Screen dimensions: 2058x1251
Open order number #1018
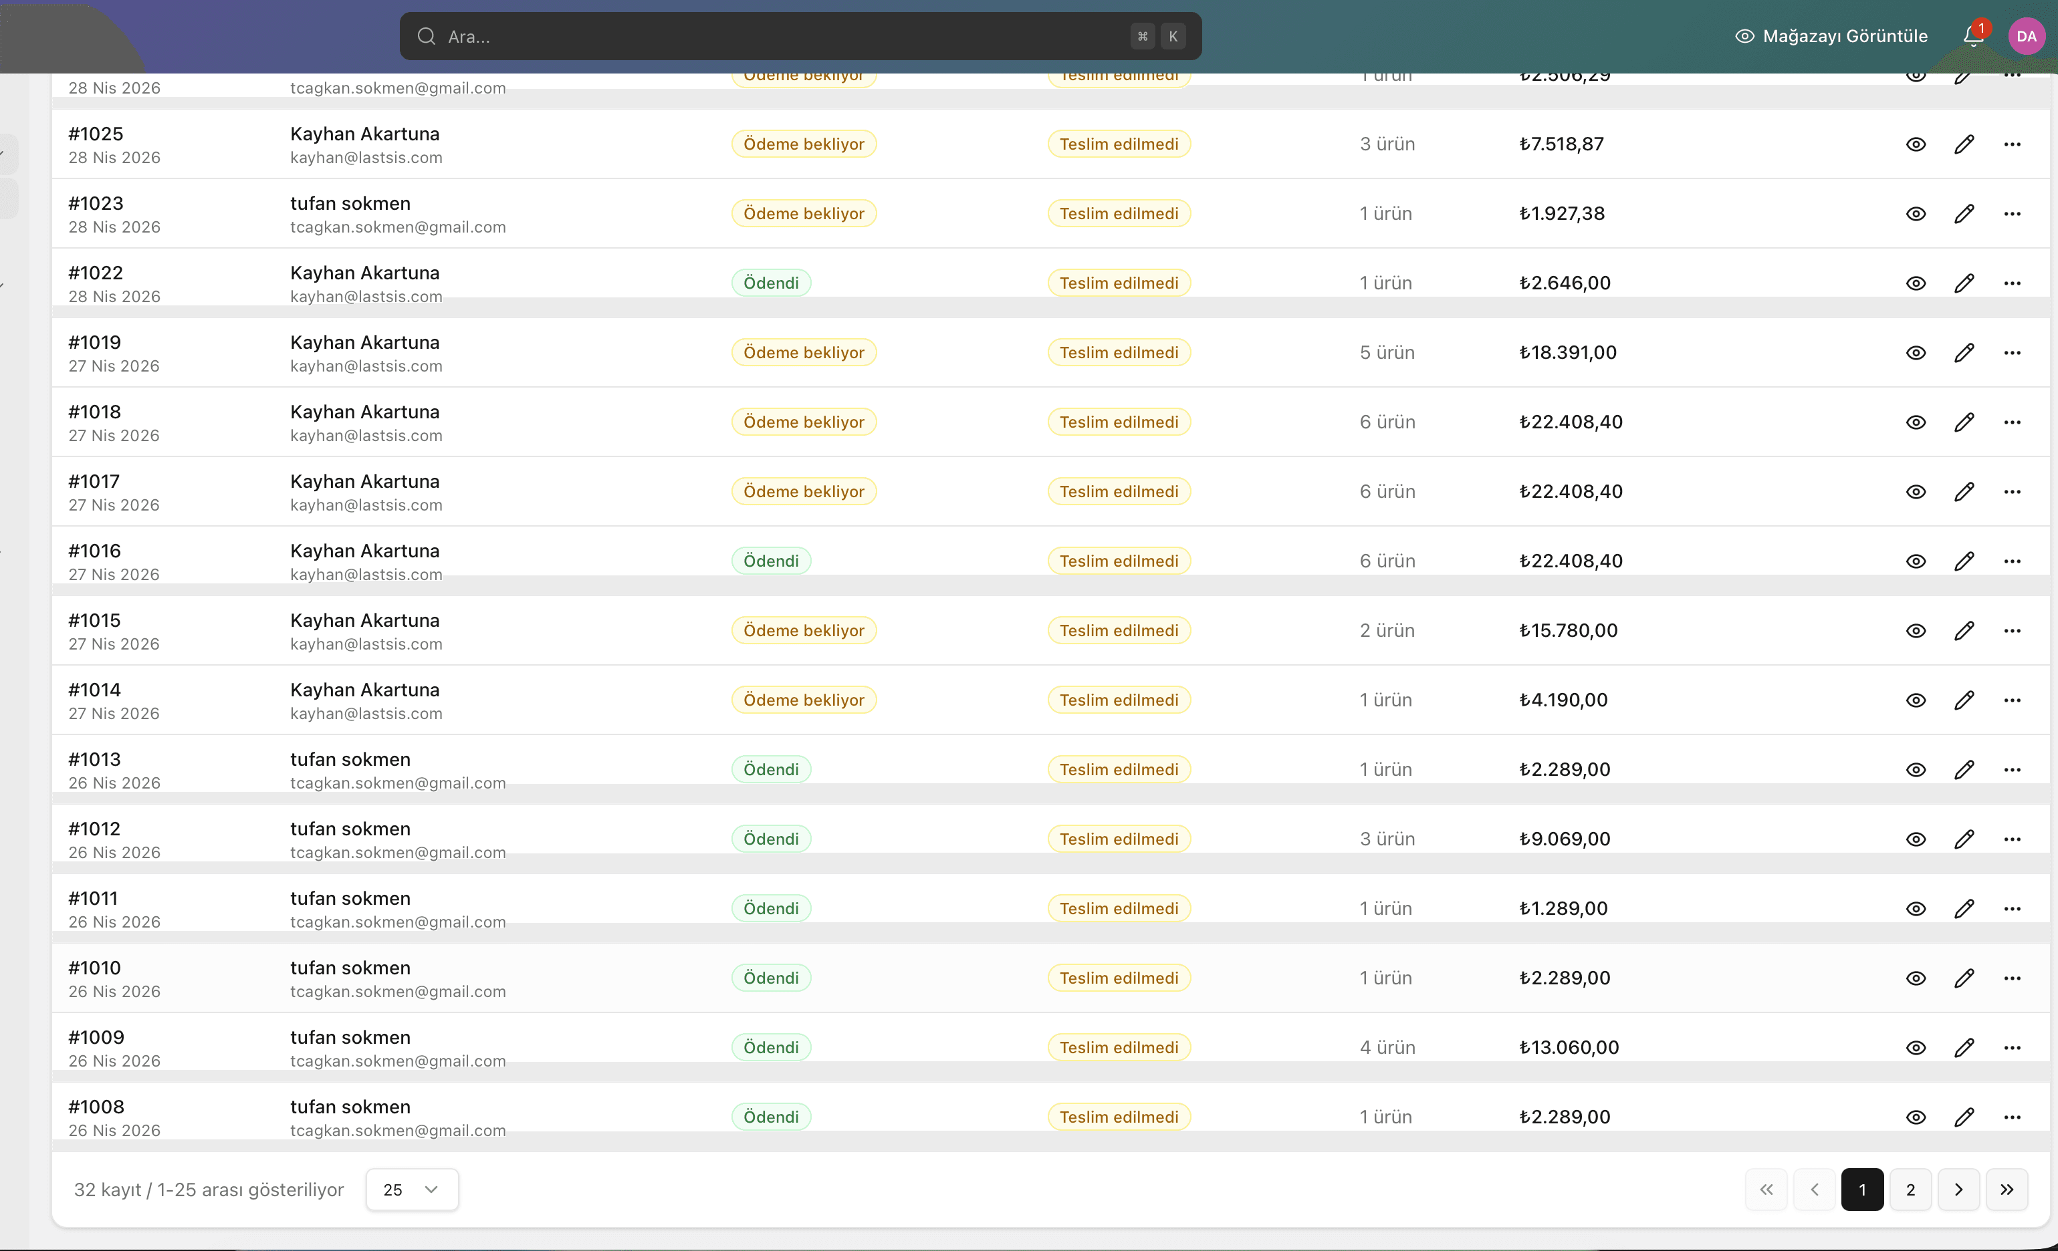(x=94, y=412)
